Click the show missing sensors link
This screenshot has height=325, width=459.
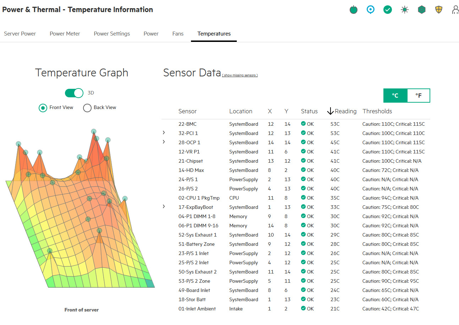coord(240,75)
